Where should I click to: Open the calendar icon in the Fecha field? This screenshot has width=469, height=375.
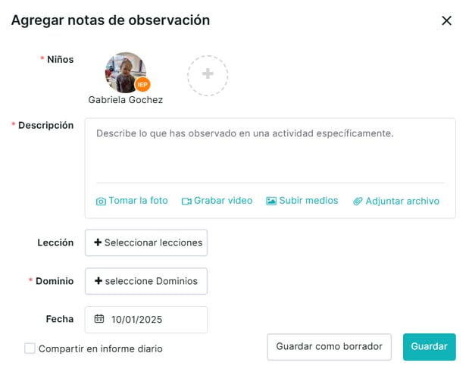[x=99, y=319]
